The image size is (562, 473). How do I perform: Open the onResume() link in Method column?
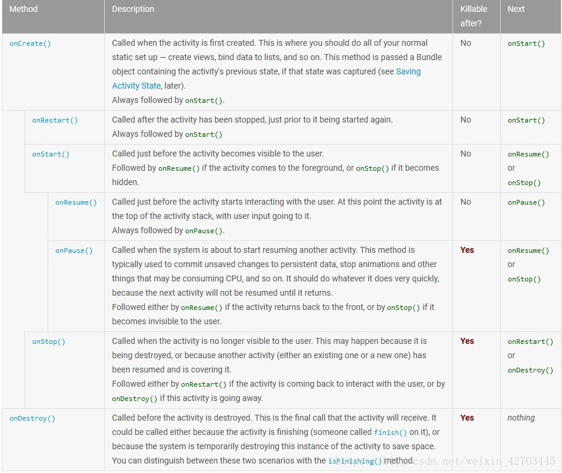76,202
